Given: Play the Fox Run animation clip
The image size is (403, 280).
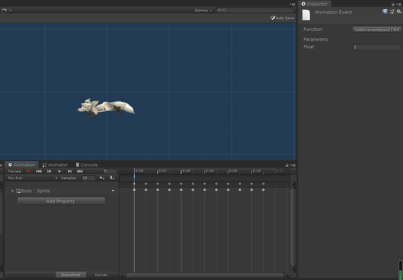Looking at the screenshot, I should pyautogui.click(x=60, y=171).
